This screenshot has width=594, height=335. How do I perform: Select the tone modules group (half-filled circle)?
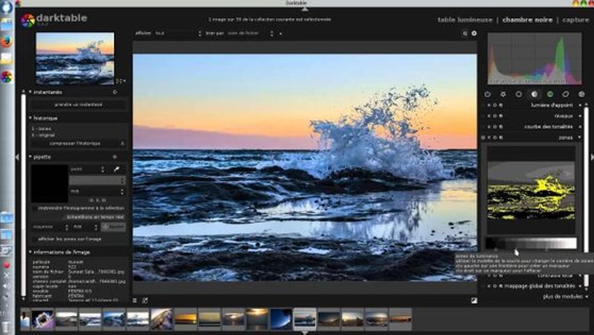click(534, 94)
